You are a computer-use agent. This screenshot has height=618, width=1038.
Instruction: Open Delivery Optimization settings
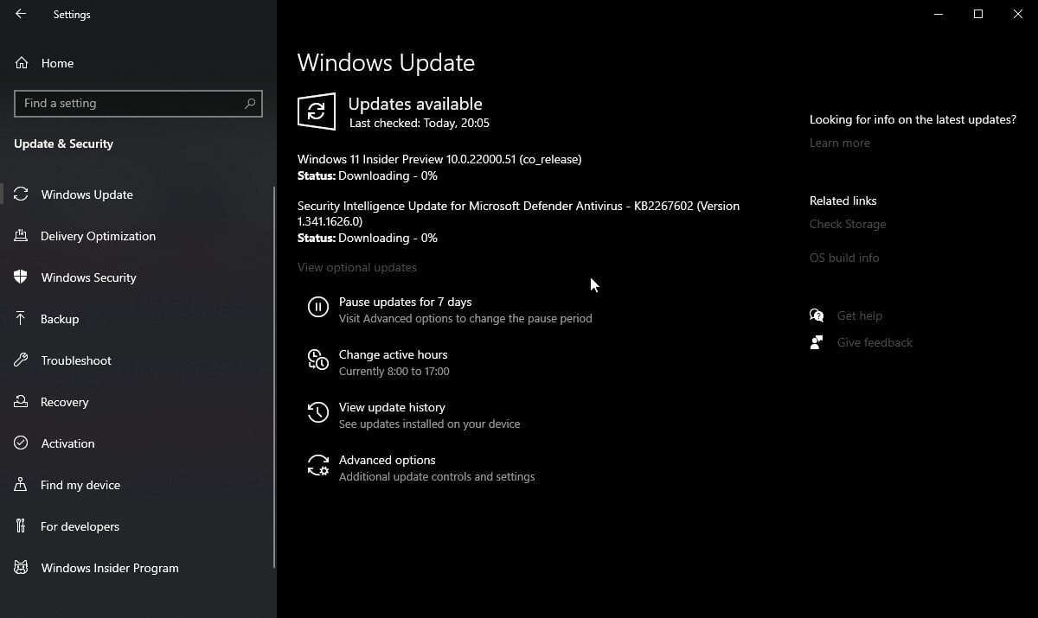tap(138, 236)
